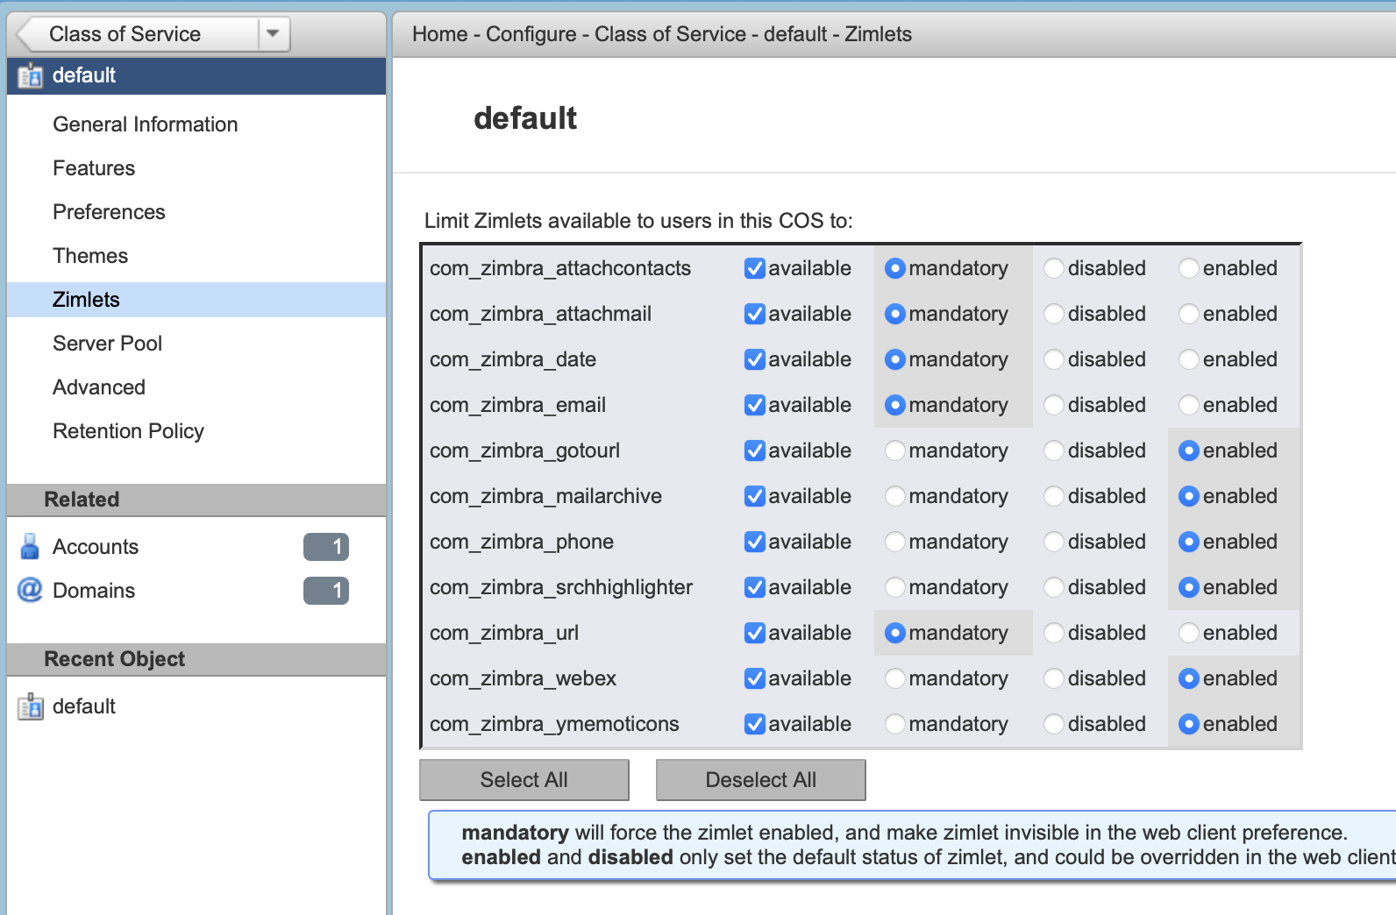Open related Domains list
The image size is (1396, 915).
click(x=94, y=591)
